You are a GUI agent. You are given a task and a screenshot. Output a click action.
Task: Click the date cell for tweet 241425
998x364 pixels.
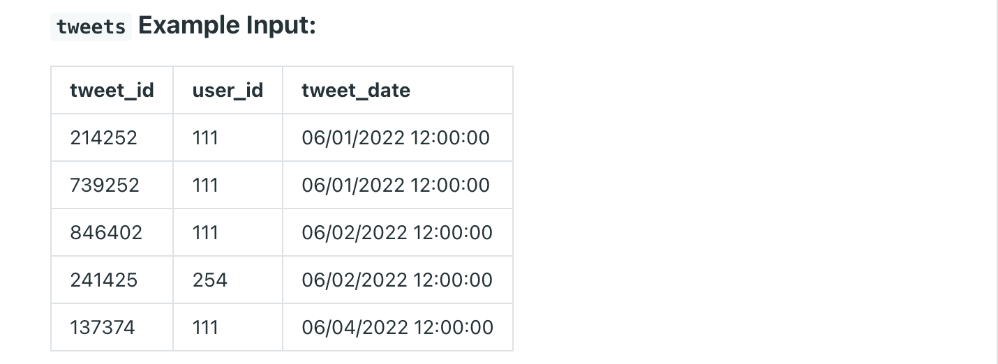point(397,280)
